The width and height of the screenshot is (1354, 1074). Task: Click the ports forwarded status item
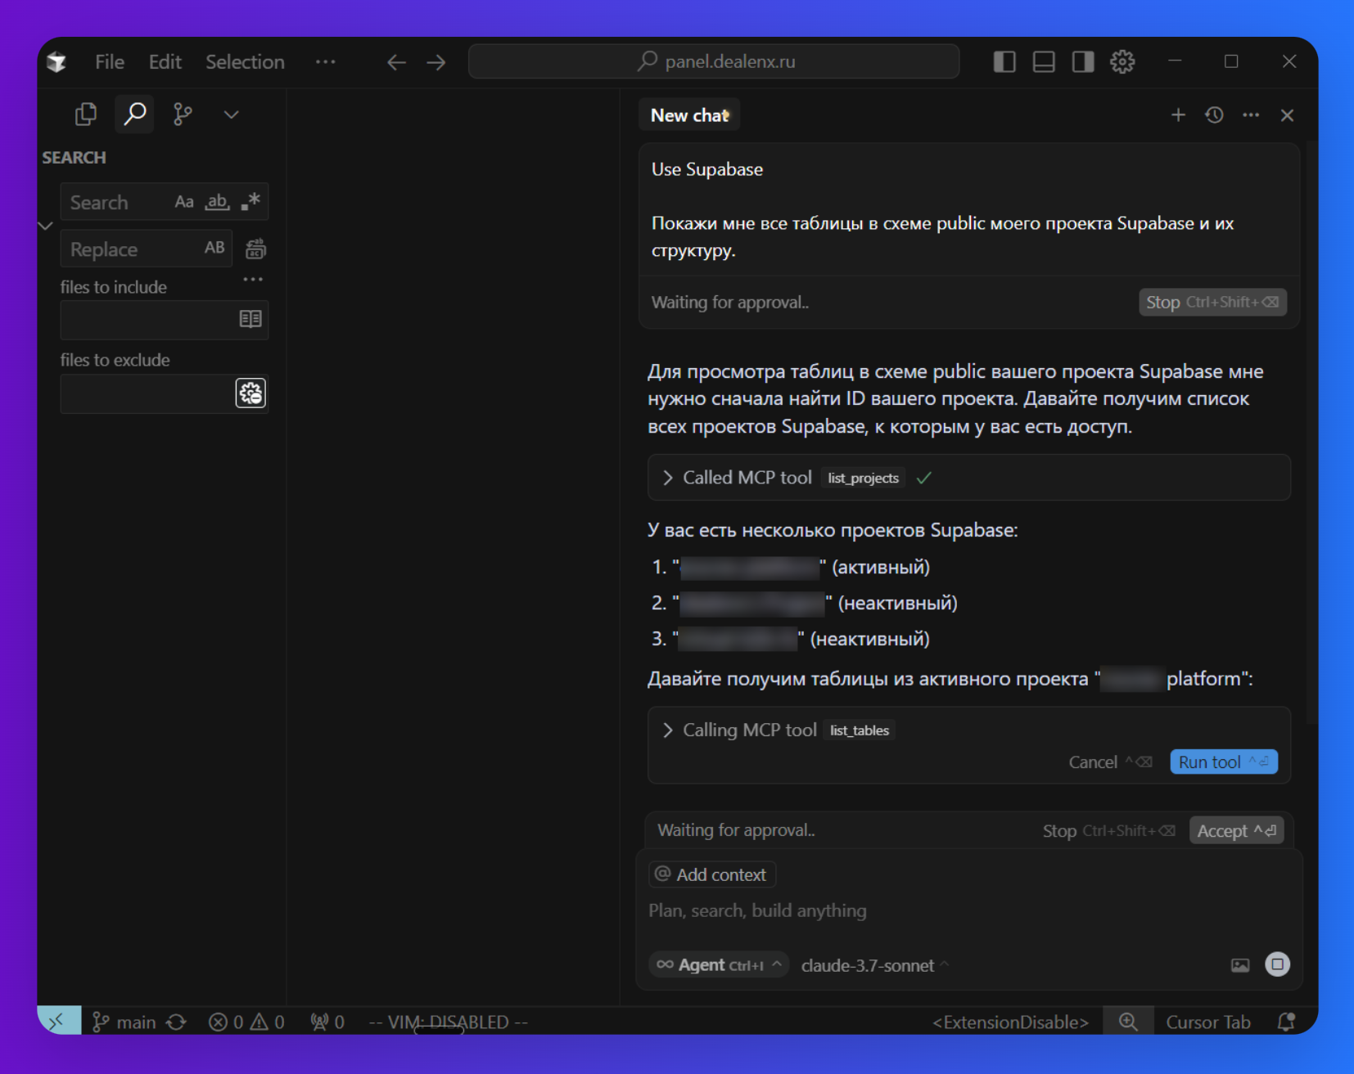coord(327,1022)
